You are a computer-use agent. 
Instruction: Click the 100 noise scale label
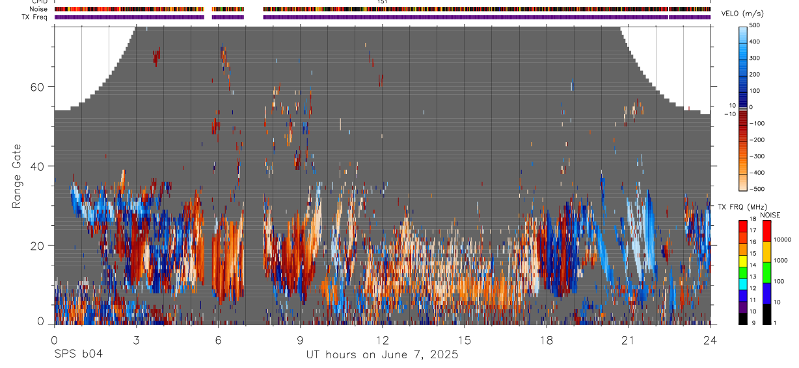coord(779,281)
